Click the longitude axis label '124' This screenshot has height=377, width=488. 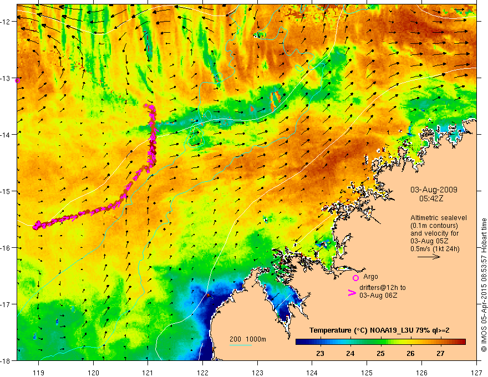(x=312, y=373)
